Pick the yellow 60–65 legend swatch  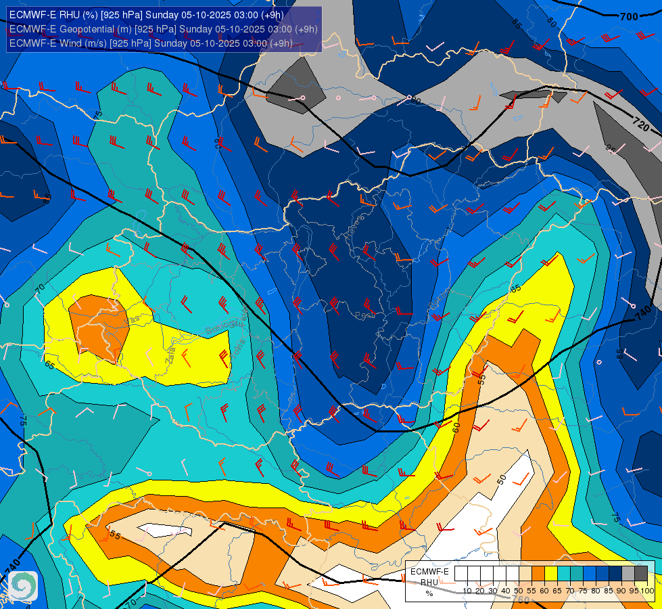click(551, 573)
